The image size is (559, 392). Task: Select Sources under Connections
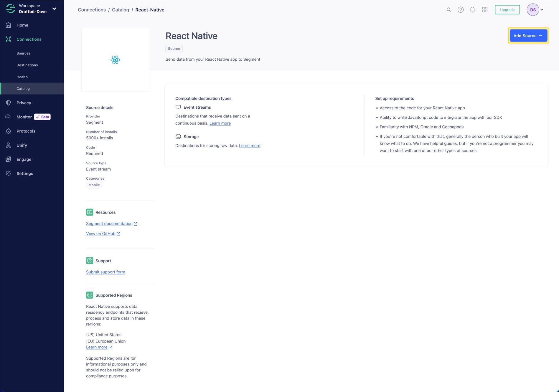[x=23, y=53]
